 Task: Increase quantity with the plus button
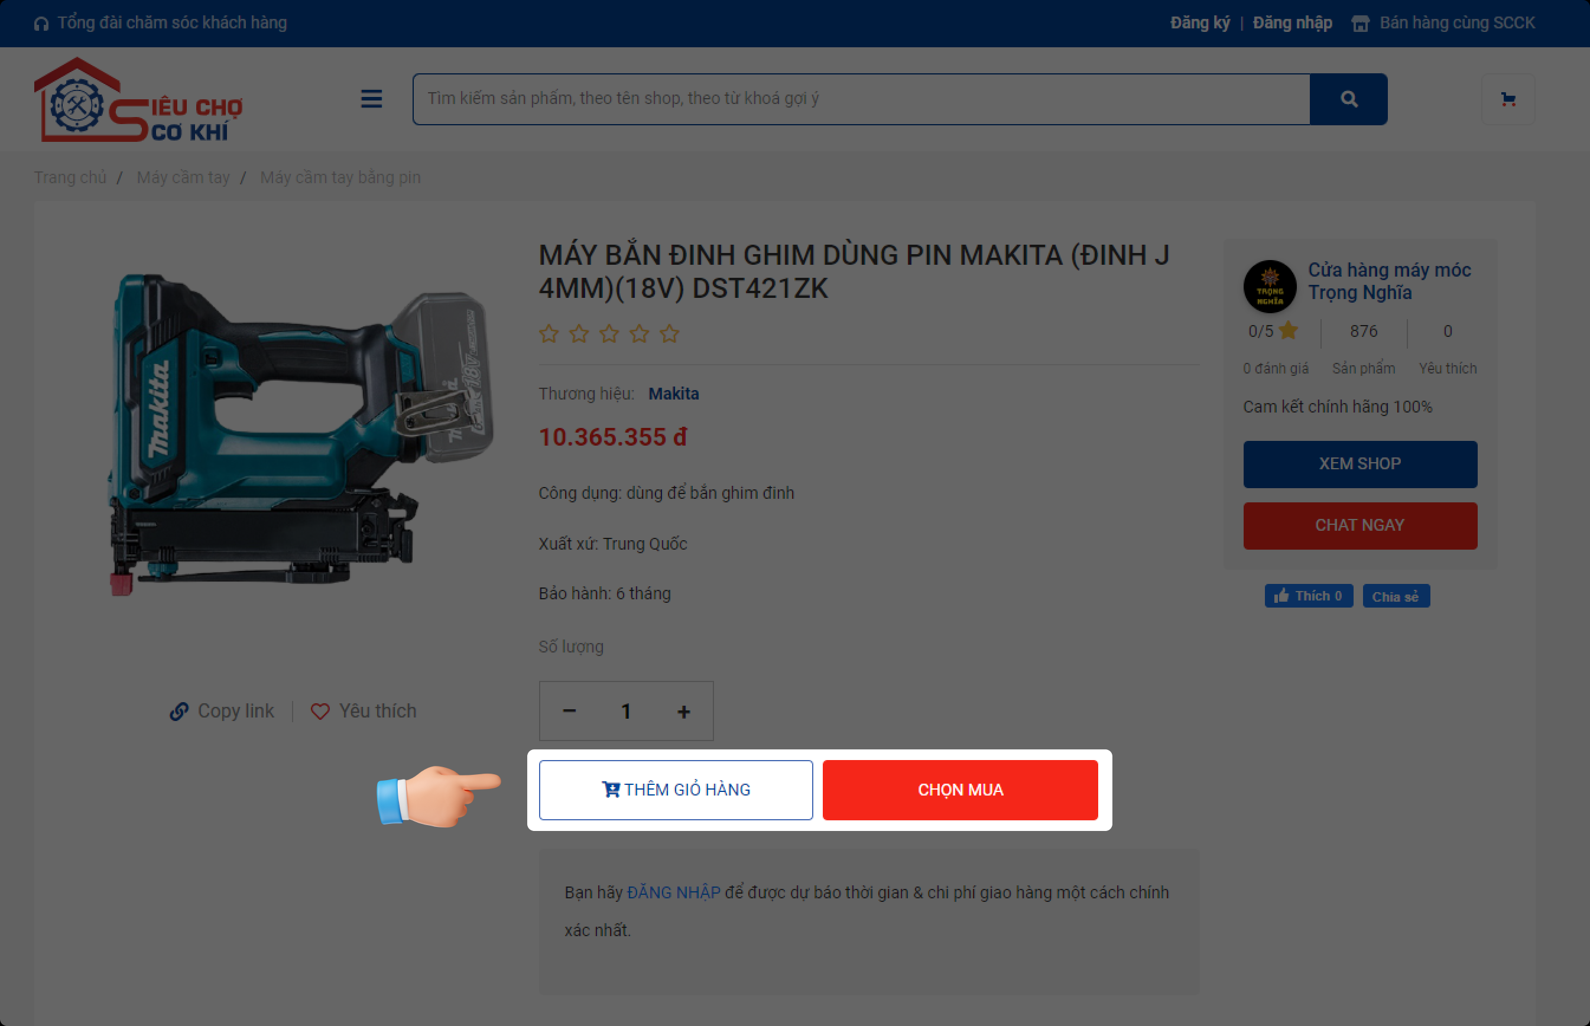tap(683, 711)
